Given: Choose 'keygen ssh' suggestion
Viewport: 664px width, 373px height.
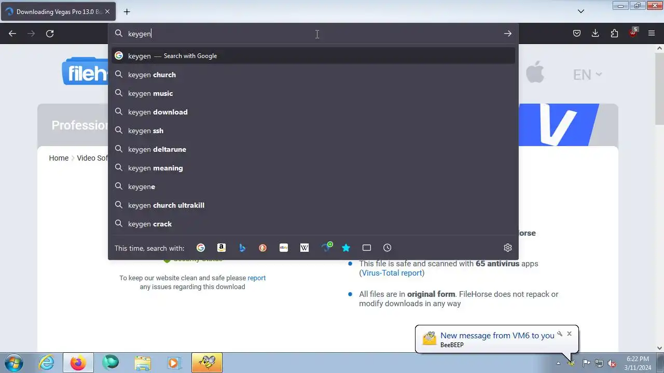Looking at the screenshot, I should tap(313, 131).
